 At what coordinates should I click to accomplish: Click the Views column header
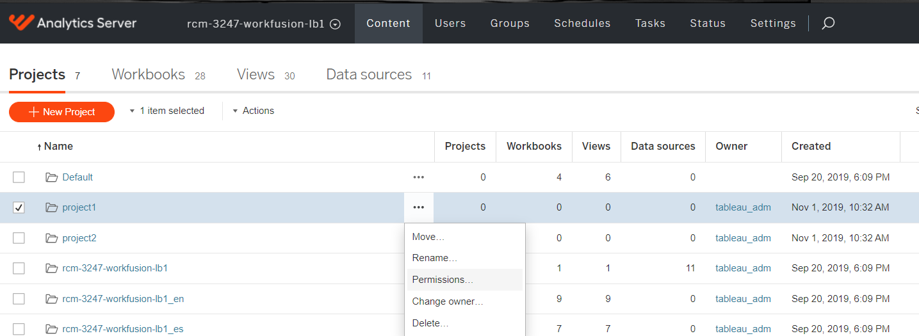pos(596,146)
